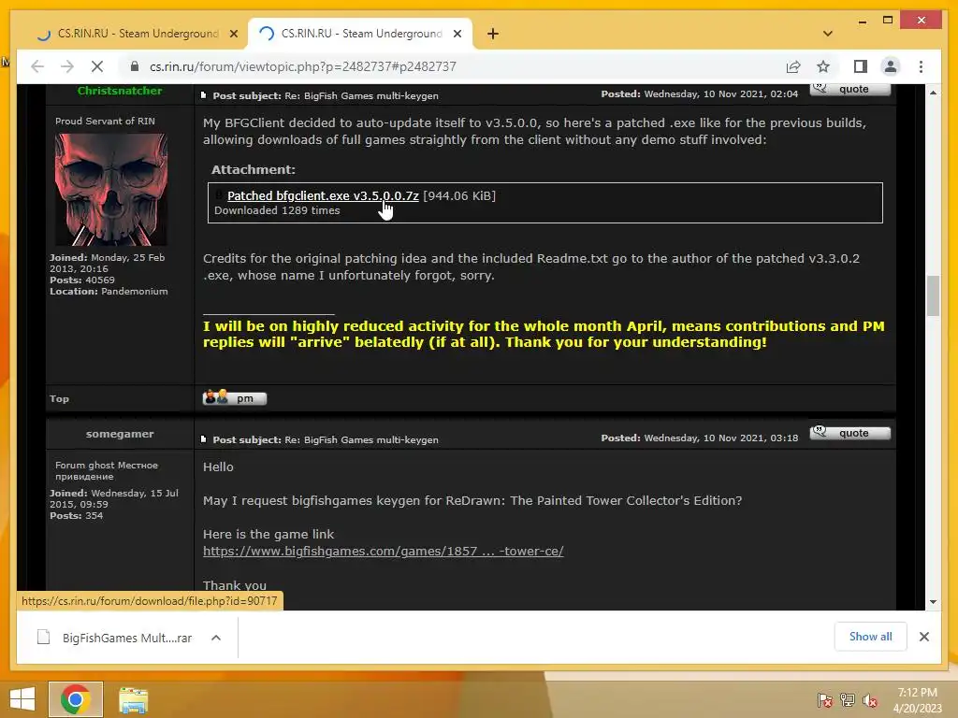Download Patched bfgclient.exe v3.5.0.0.7z
Image resolution: width=958 pixels, height=718 pixels.
(323, 196)
